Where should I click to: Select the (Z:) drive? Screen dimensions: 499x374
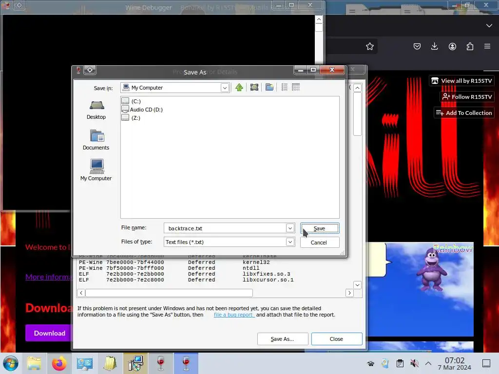[131, 118]
